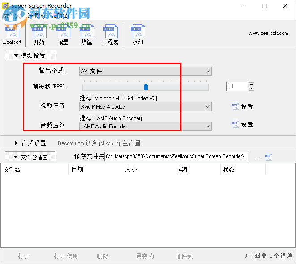
Task: Decrease FPS with the down spinner arrow
Action: click(x=252, y=88)
